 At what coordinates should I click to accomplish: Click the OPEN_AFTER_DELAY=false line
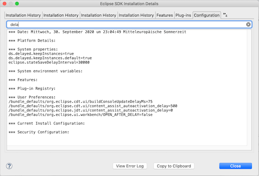coord(81,115)
